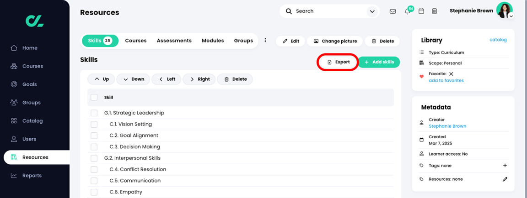Switch to the Courses tab
The image size is (527, 198).
[136, 41]
